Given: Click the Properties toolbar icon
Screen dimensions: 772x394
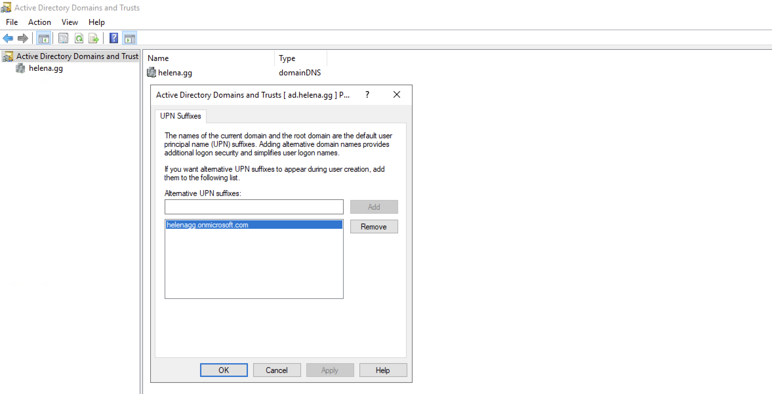Looking at the screenshot, I should point(63,38).
